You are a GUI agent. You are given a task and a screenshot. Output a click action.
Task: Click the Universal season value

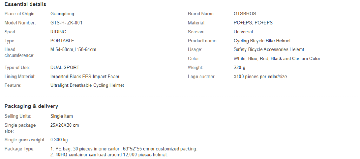tap(243, 32)
